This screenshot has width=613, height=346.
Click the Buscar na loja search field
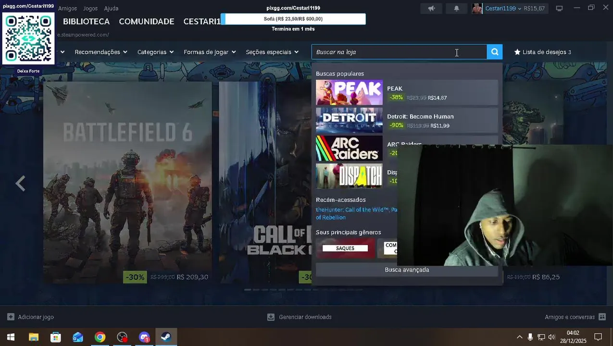pos(399,52)
